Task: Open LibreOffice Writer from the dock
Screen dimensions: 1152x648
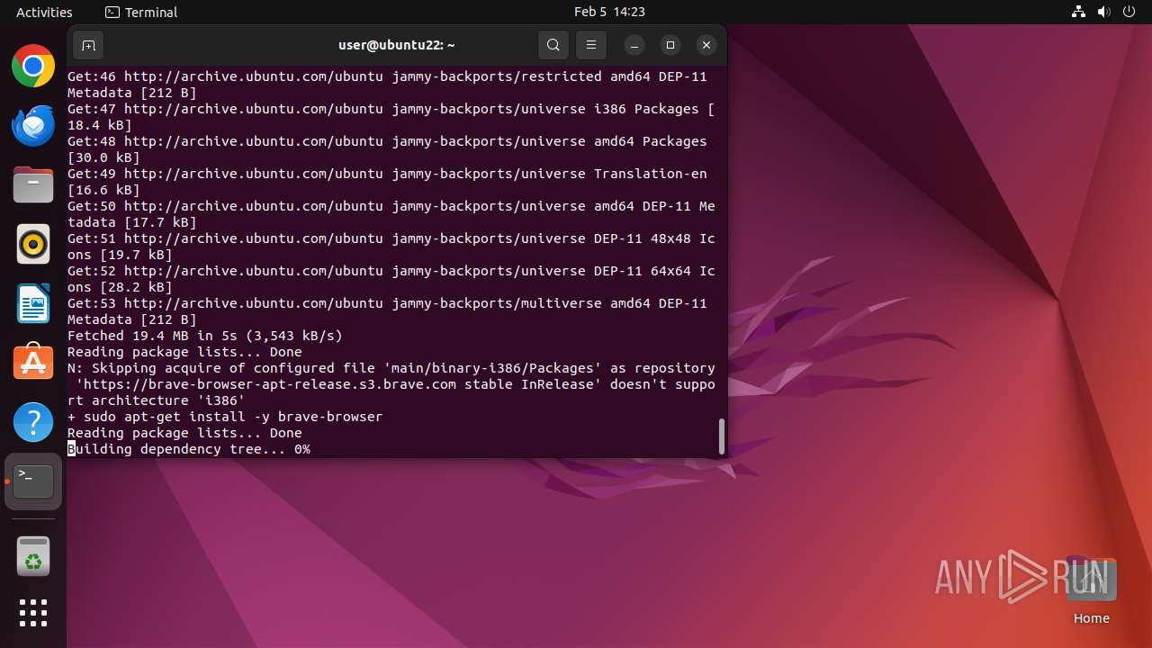Action: 33,303
